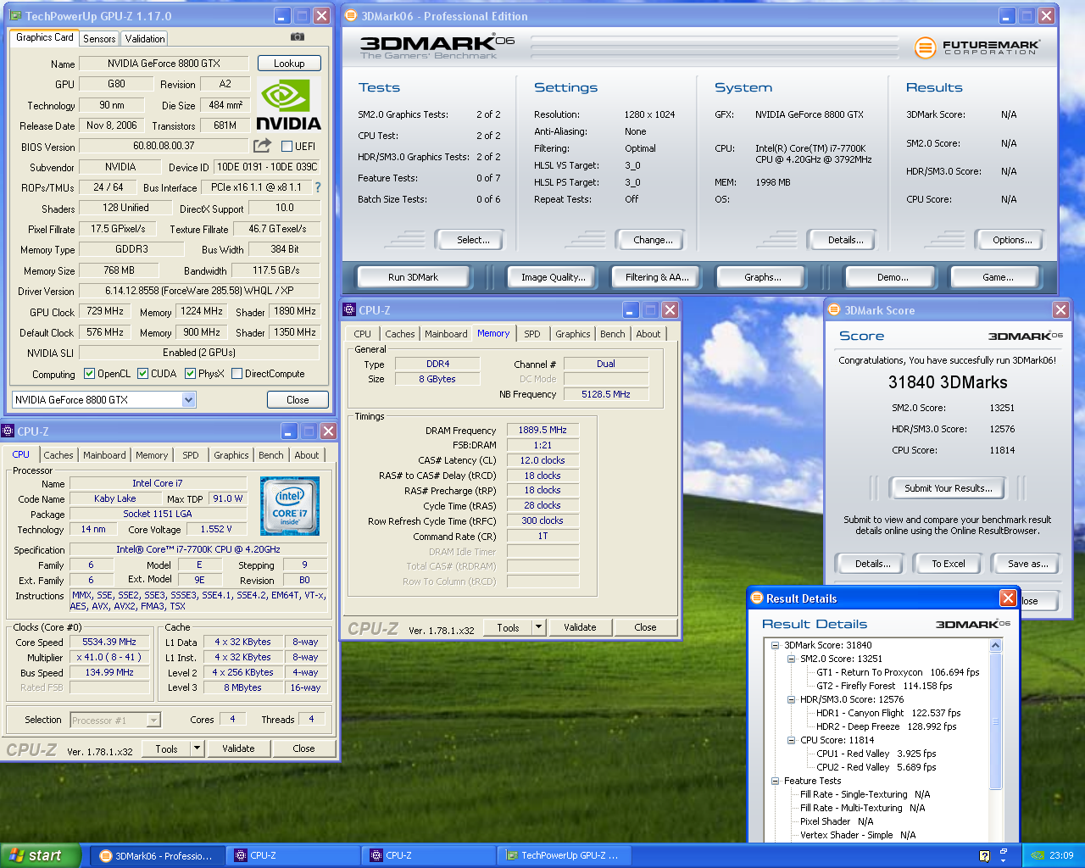
Task: Select CPU2 - Red Valley 5.689 fps row
Action: coord(876,767)
